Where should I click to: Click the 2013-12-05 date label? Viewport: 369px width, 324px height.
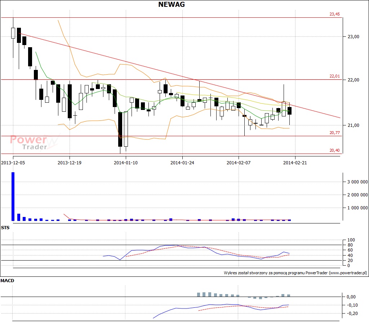[13, 163]
